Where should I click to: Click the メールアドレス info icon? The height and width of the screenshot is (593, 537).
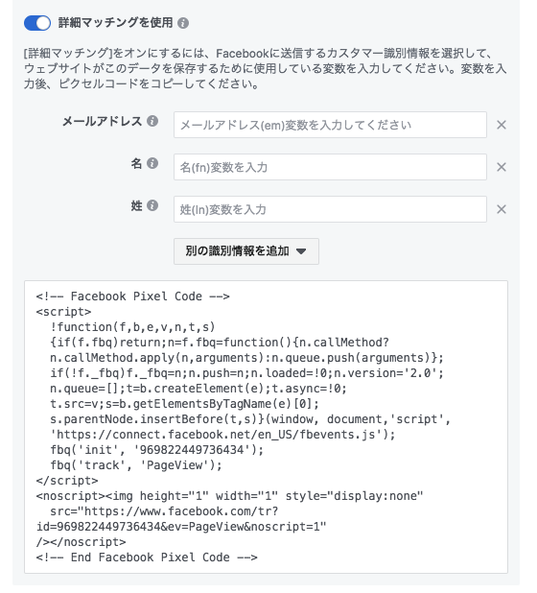[x=152, y=121]
